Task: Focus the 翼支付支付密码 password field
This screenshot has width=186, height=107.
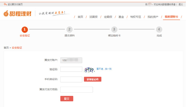Action: pos(77,90)
